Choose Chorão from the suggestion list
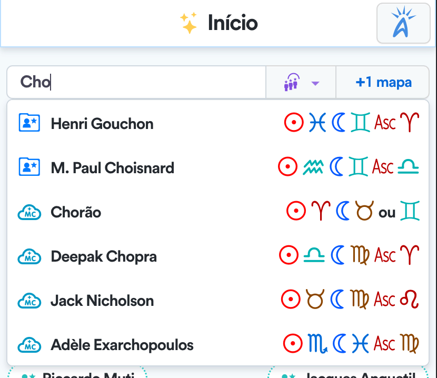Screen dimensions: 437x378 click(76, 212)
